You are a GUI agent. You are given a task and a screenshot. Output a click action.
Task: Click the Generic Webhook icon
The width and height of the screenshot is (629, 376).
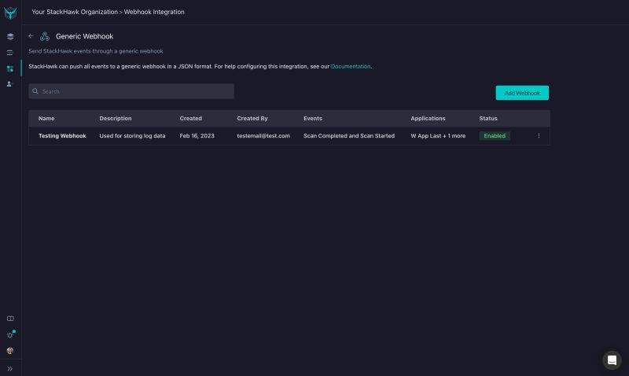45,36
